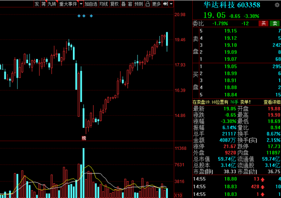Click the sell-order notice 在卖盘19.16位置有
The width and height of the screenshot is (281, 198).
(210, 102)
